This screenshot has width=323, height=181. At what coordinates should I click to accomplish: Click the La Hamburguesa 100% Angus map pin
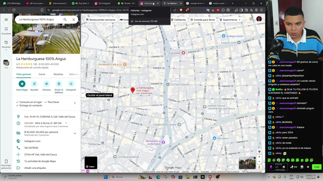132,90
